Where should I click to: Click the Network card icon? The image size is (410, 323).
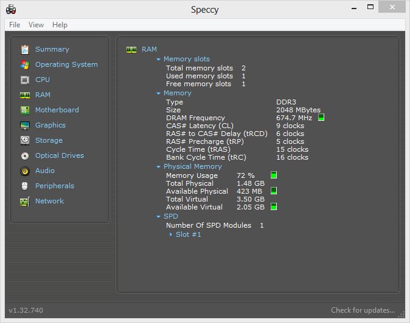[25, 202]
